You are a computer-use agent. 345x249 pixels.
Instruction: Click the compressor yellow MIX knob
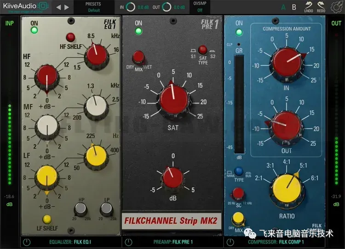click(238, 219)
